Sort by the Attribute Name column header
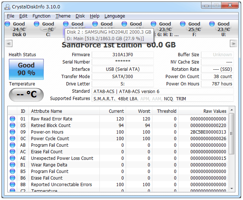Image resolution: width=243 pixels, height=200 pixels. coord(46,111)
